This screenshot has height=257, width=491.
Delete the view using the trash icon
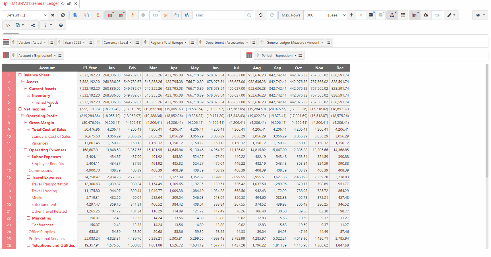coord(98,15)
